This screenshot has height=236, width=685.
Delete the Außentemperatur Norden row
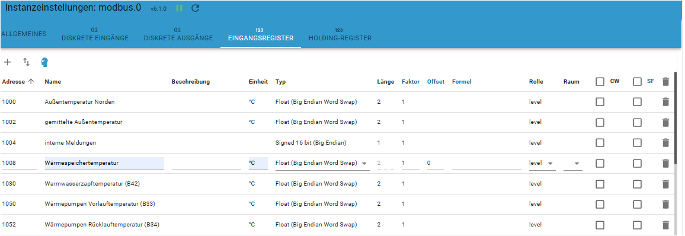pos(665,102)
